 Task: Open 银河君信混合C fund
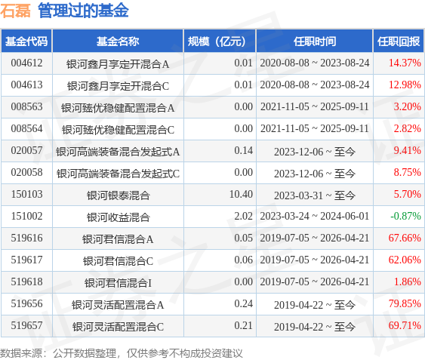(118, 261)
